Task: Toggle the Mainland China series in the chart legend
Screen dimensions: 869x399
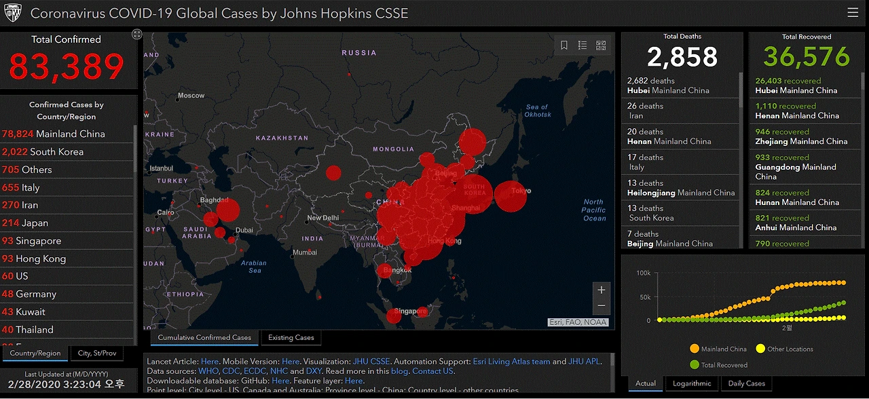Action: pos(718,349)
